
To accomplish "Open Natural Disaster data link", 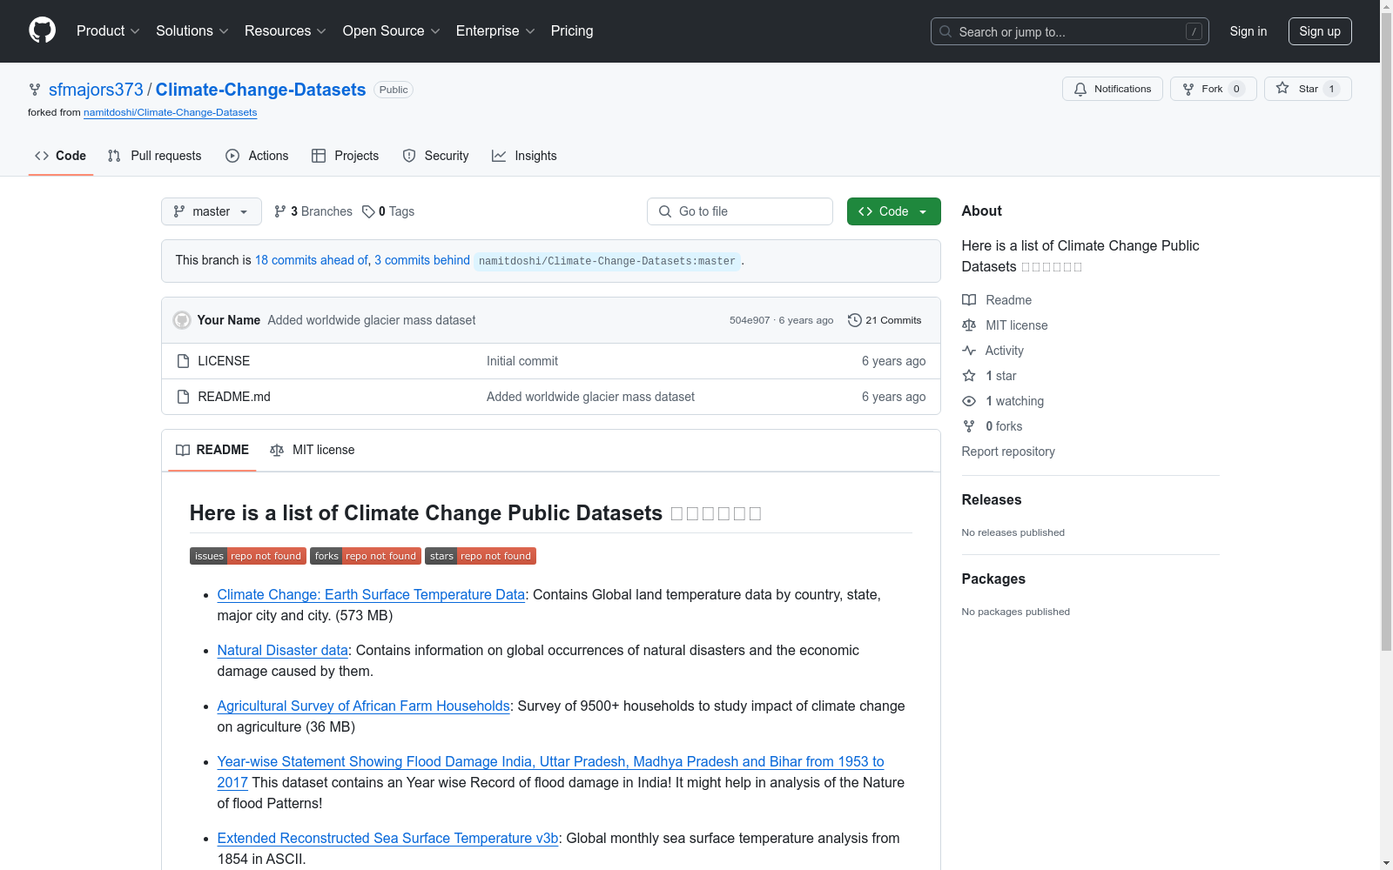I will (283, 650).
